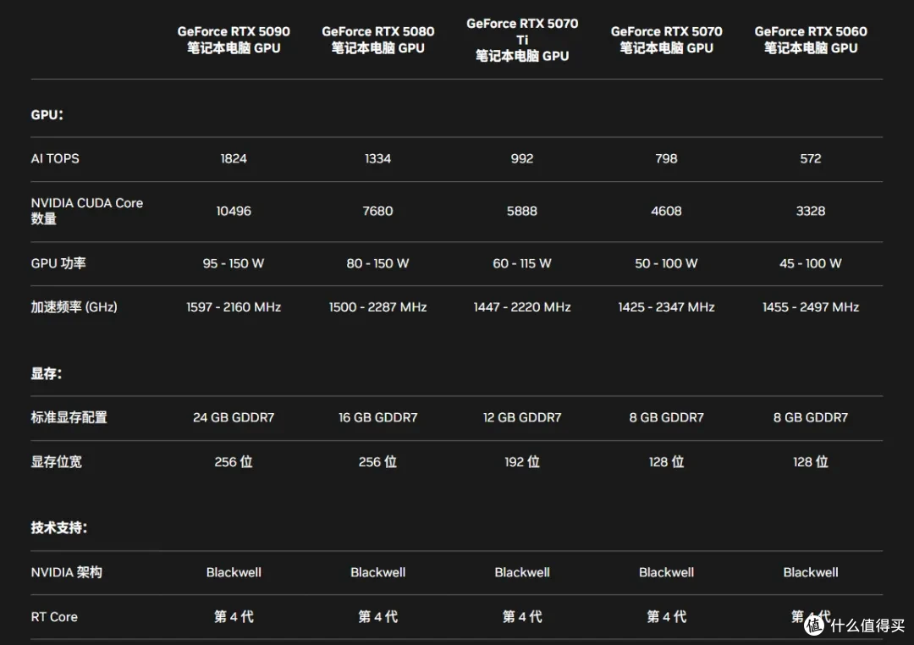Click the 显存: section heading
This screenshot has width=914, height=645.
[x=47, y=374]
